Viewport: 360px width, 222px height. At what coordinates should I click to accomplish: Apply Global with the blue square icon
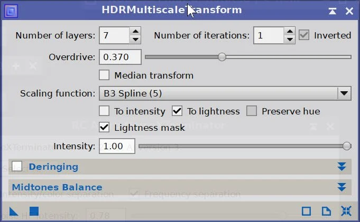click(x=34, y=211)
